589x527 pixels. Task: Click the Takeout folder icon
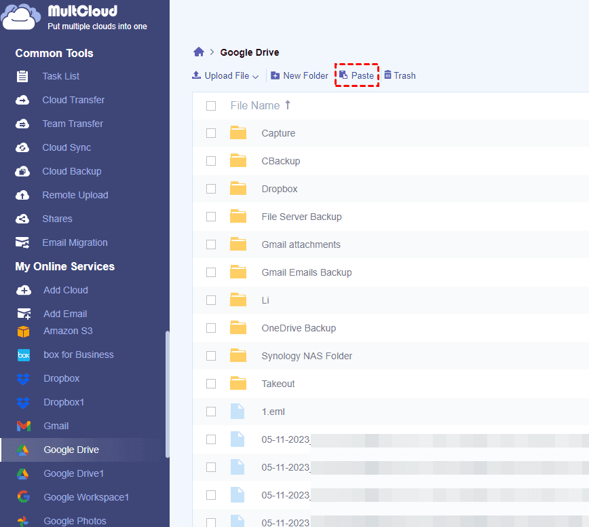(x=238, y=384)
